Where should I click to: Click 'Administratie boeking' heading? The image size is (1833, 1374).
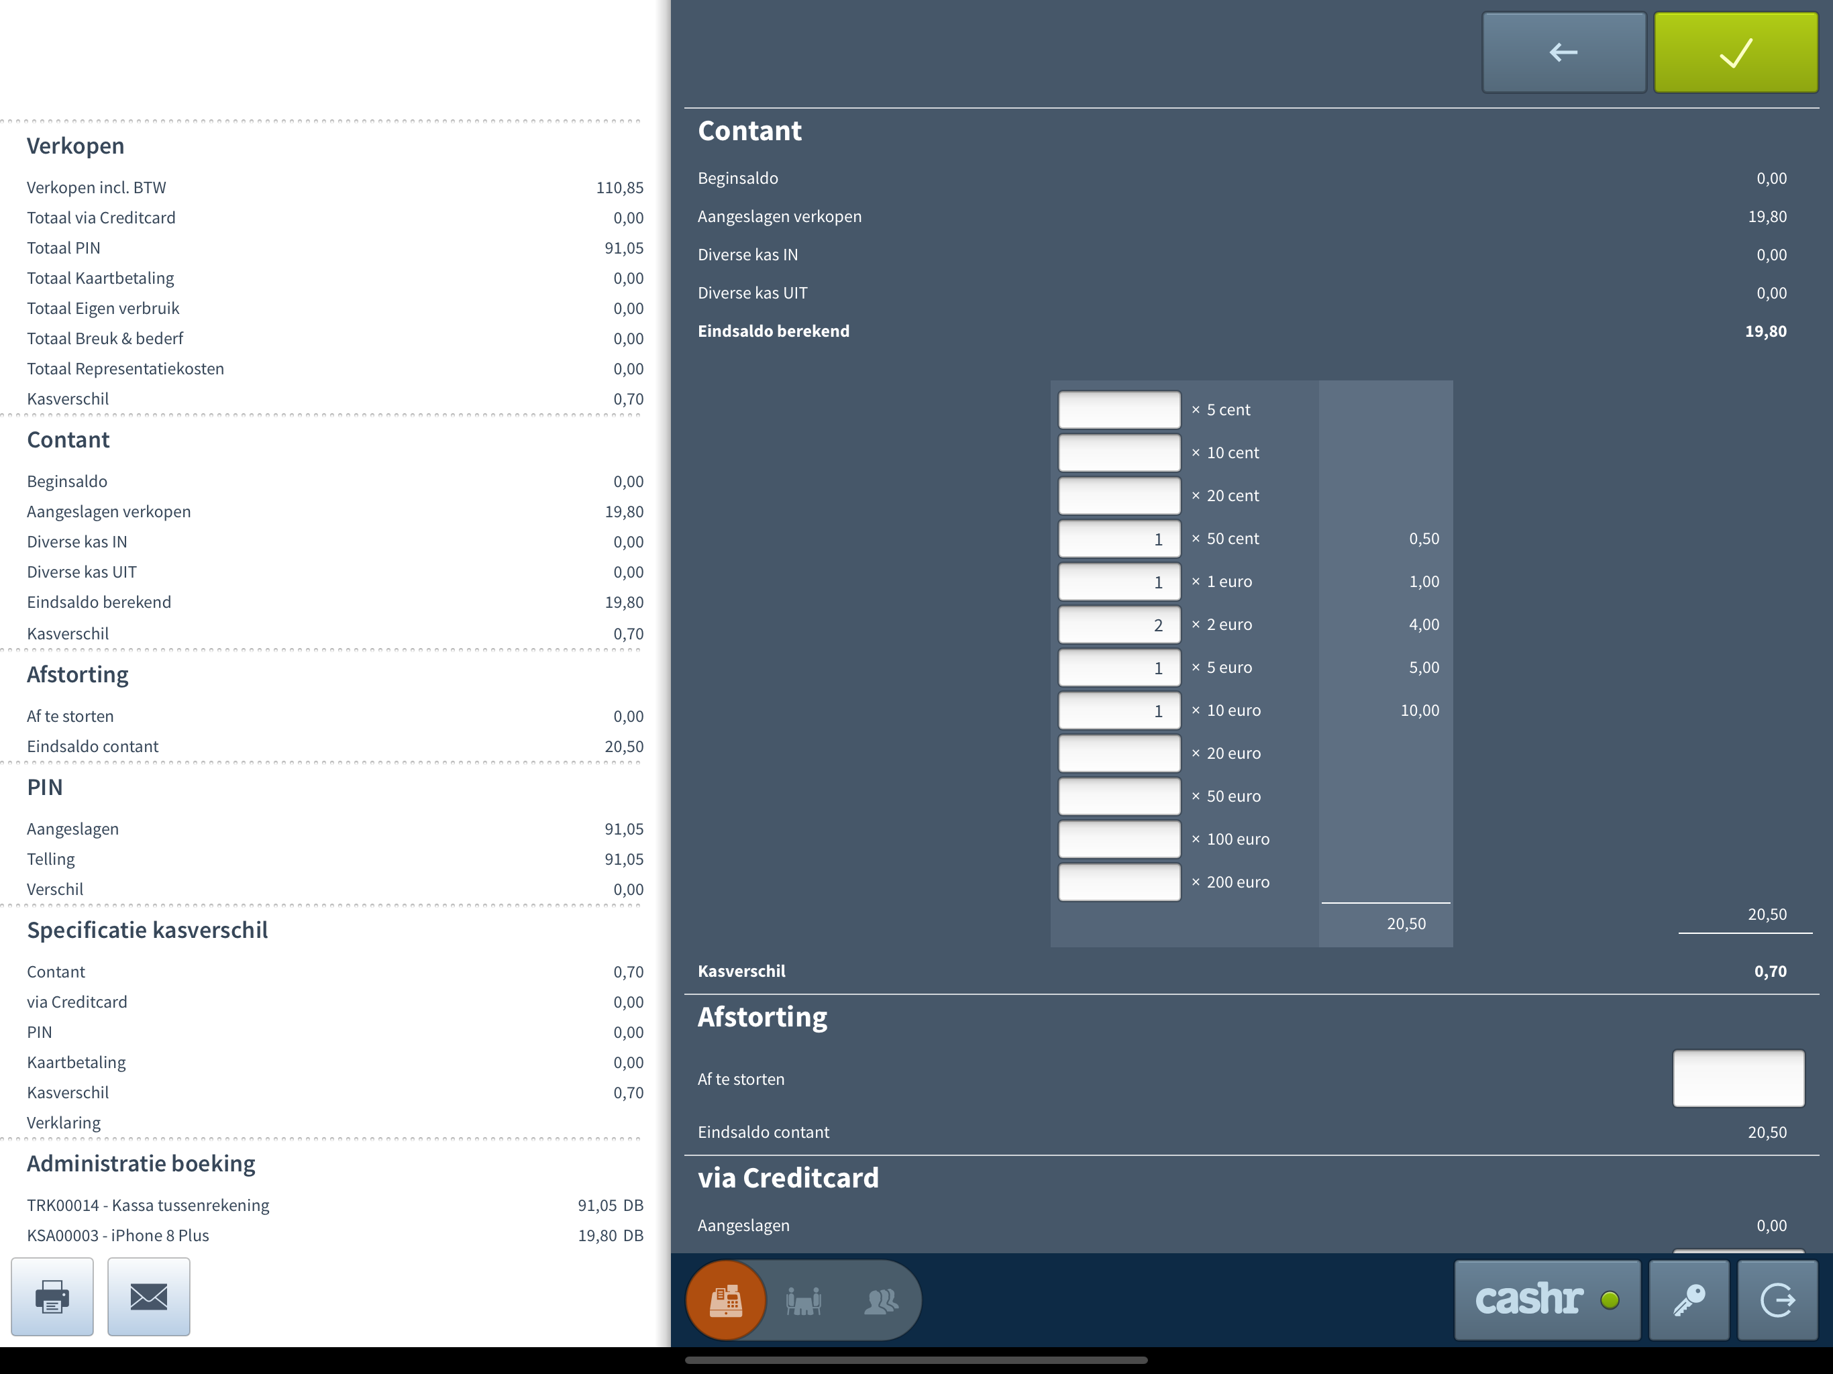pyautogui.click(x=141, y=1163)
